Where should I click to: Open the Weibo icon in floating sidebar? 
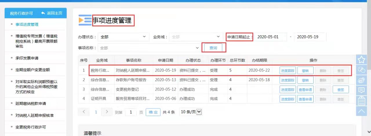361,80
